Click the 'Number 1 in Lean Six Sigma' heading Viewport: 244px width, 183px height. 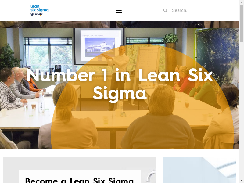point(120,84)
